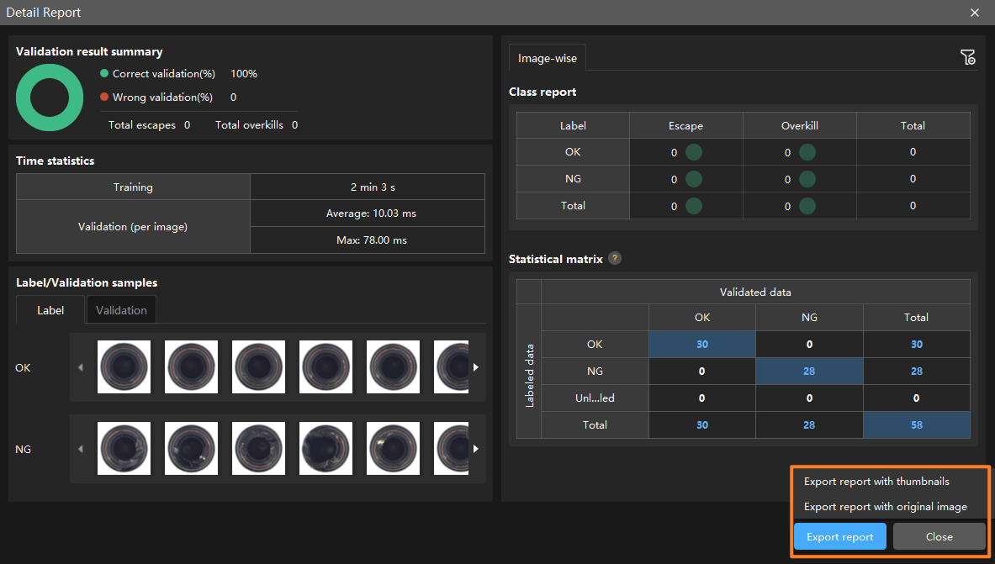This screenshot has height=564, width=995.
Task: Click NG row Total value 28
Action: click(916, 372)
